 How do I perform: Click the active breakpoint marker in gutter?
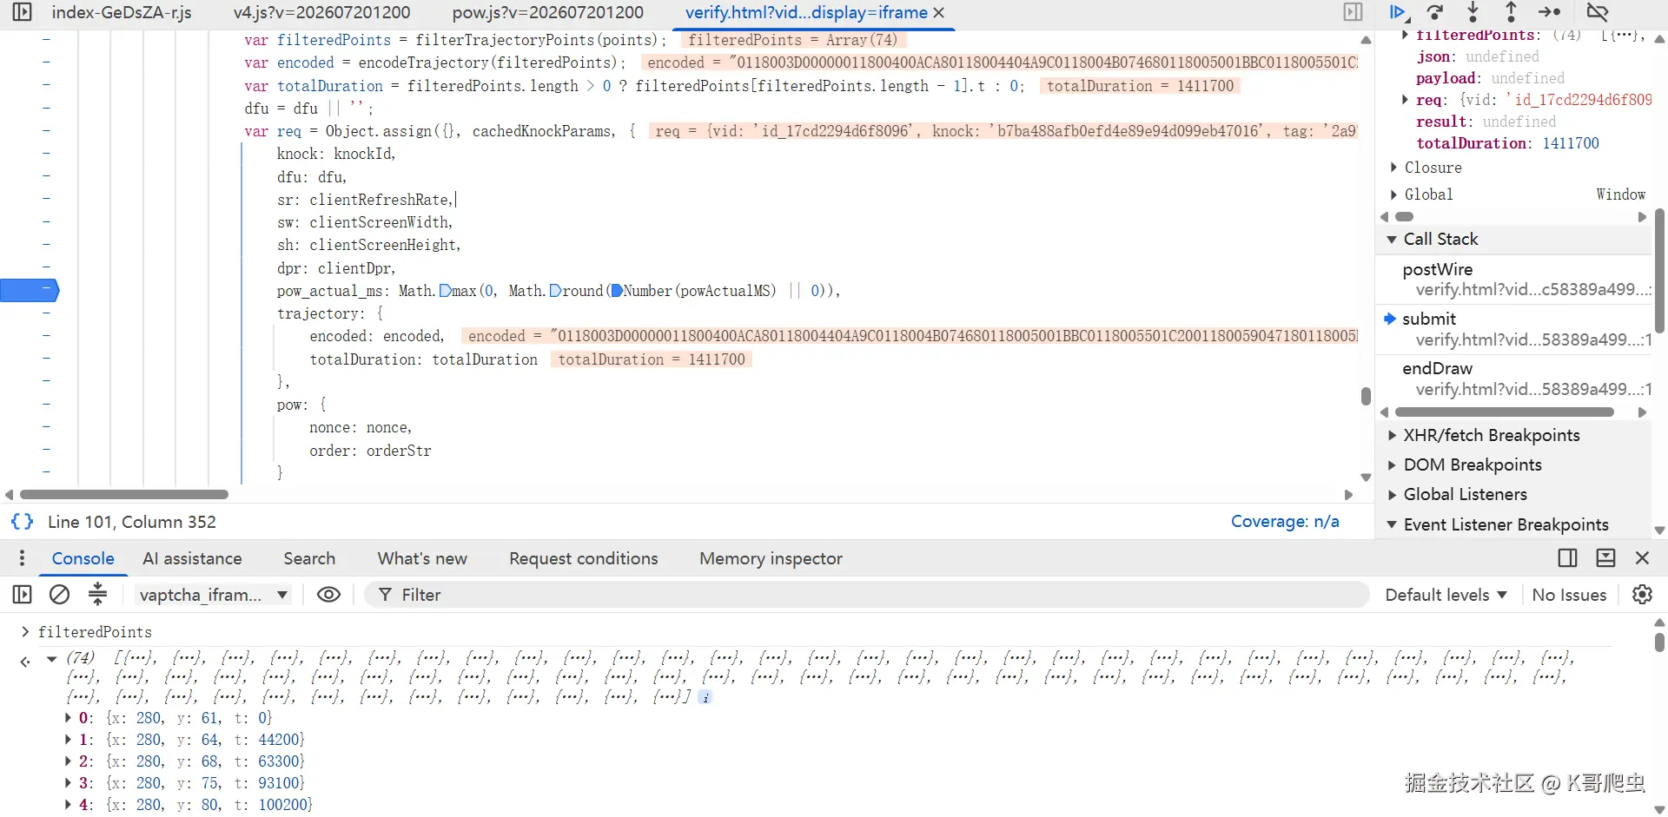[30, 290]
